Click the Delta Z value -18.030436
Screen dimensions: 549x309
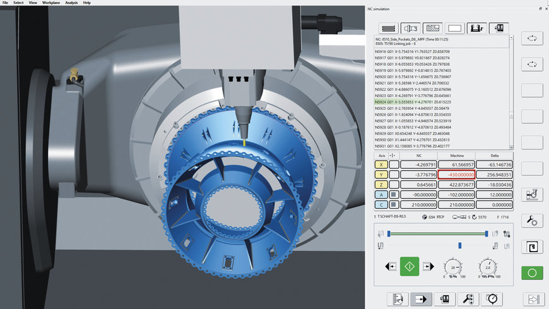click(x=494, y=184)
